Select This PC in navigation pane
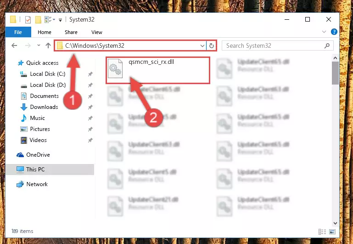 point(50,170)
